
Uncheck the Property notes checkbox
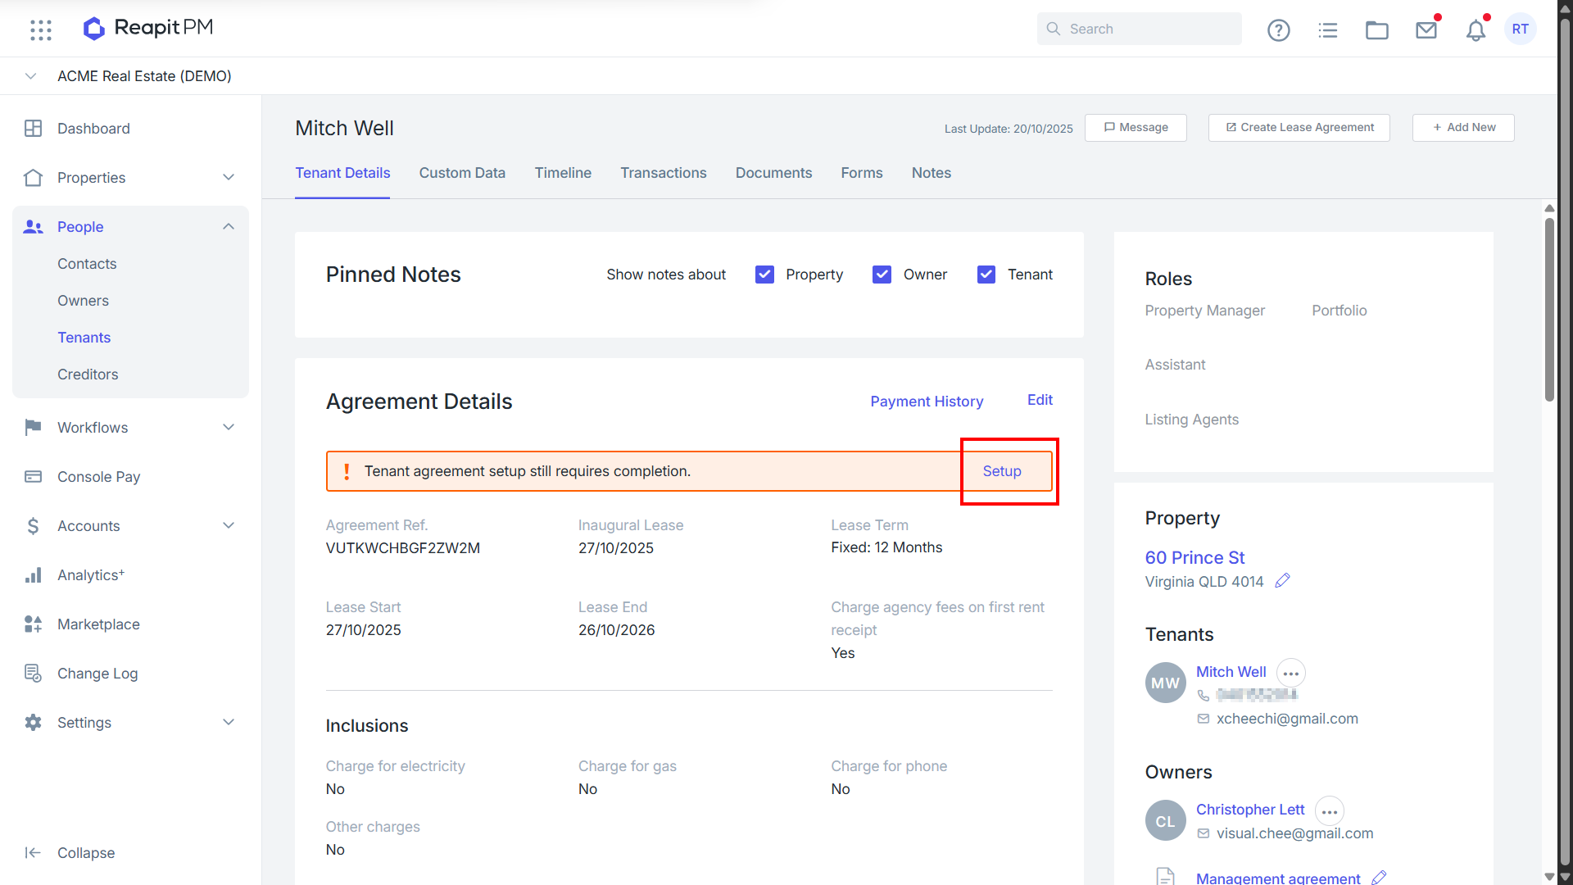pyautogui.click(x=764, y=275)
